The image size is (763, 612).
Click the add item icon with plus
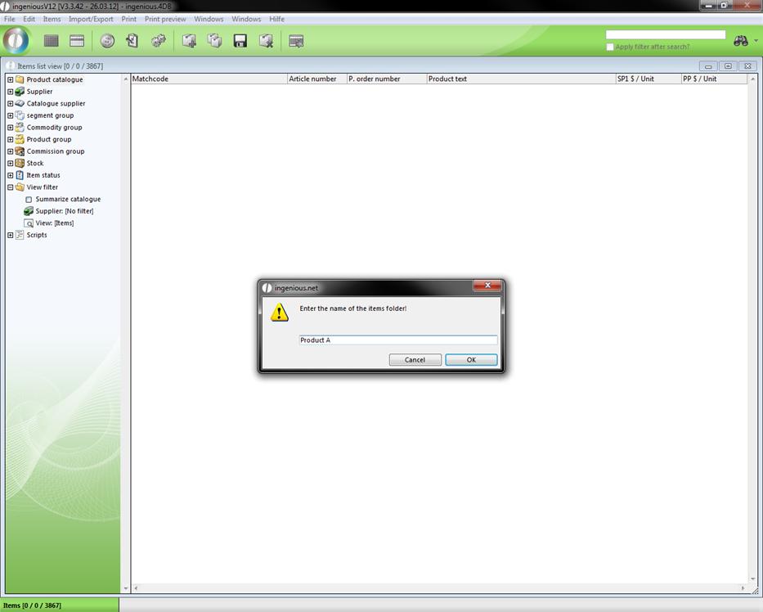(189, 41)
